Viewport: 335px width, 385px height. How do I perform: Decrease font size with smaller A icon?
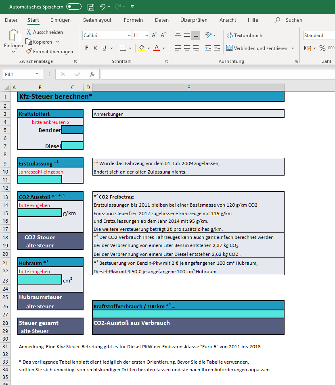[x=163, y=35]
